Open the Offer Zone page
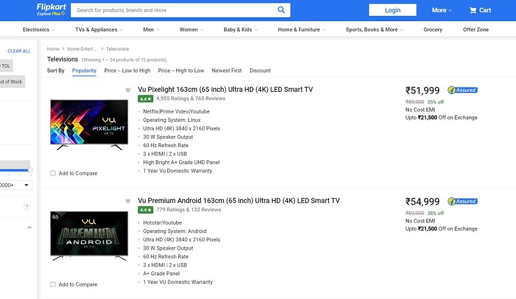Viewport: 516px width, 299px height. [476, 29]
